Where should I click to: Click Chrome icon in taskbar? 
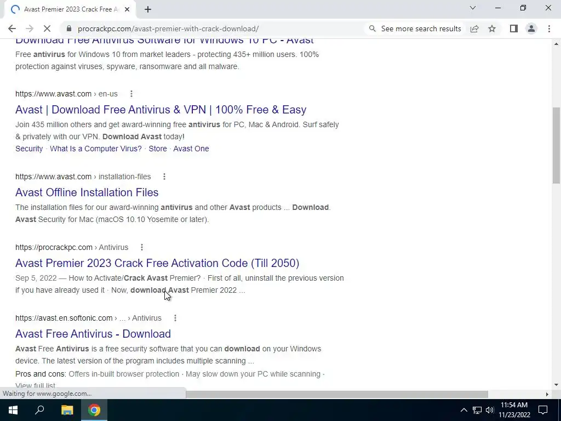point(94,410)
